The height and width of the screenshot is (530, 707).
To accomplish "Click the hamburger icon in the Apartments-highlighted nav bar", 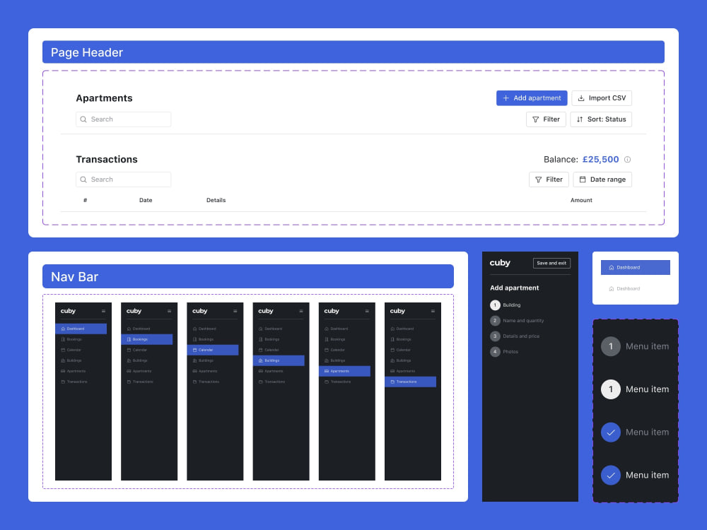I will (x=366, y=311).
